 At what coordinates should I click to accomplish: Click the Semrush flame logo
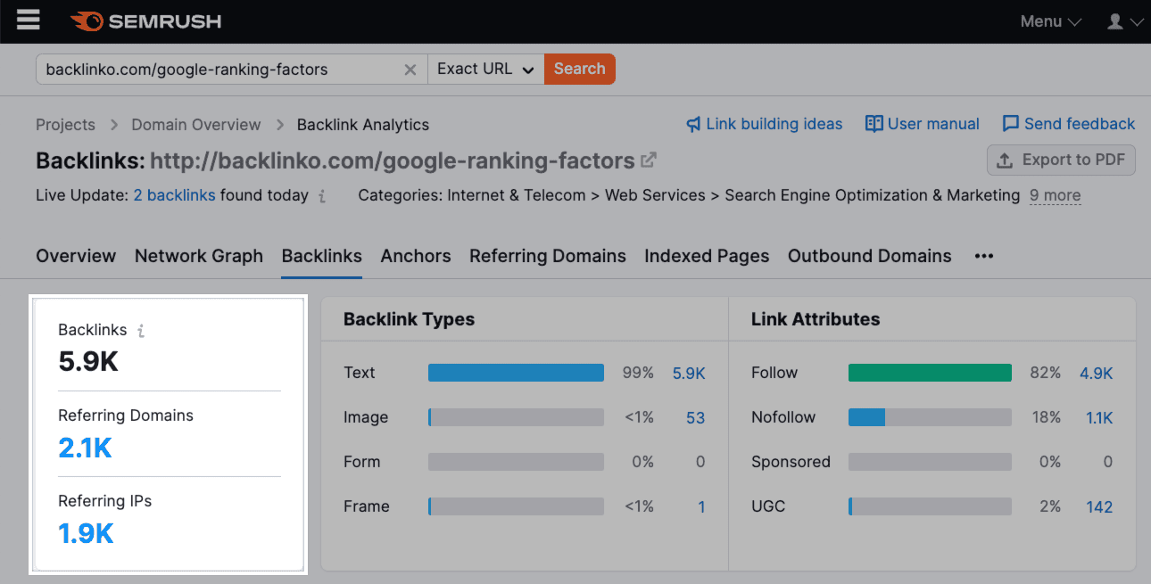[x=87, y=21]
